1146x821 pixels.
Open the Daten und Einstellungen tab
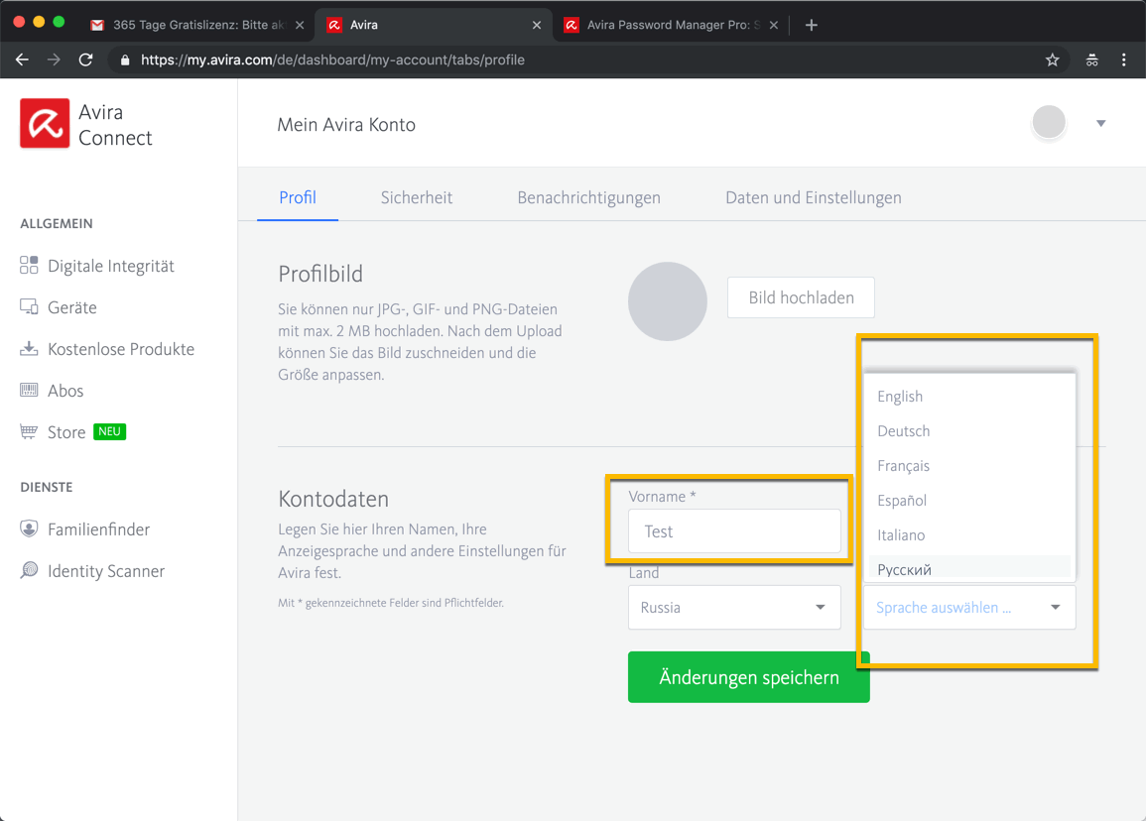click(814, 197)
